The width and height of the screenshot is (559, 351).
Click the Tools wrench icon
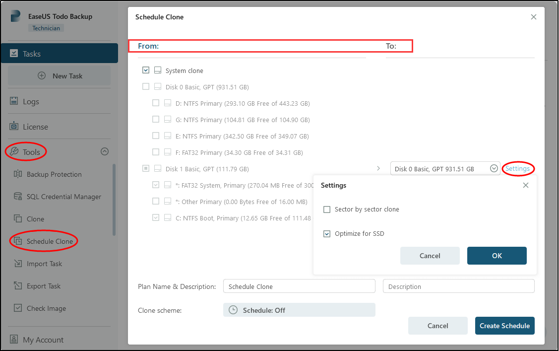[14, 151]
